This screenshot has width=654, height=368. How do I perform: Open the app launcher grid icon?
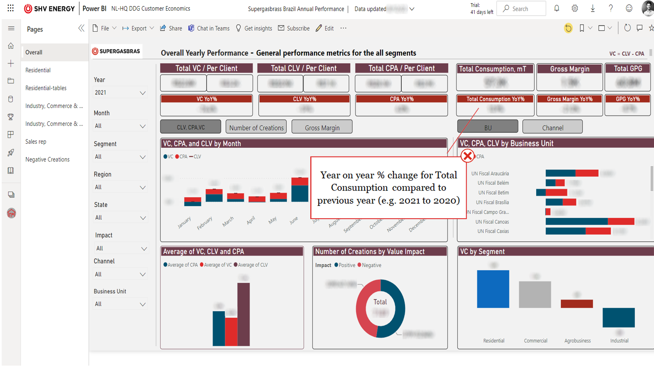[x=11, y=8]
